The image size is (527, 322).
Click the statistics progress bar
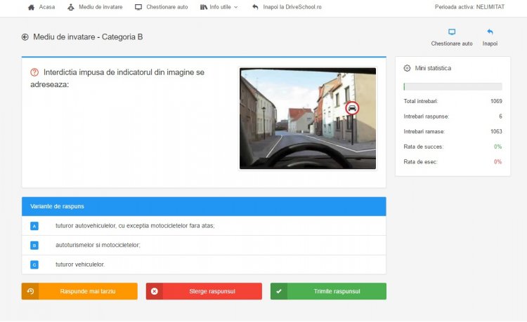453,86
